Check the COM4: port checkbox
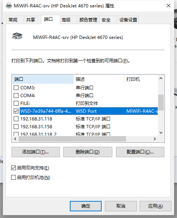This screenshot has width=177, height=218. coord(16,96)
